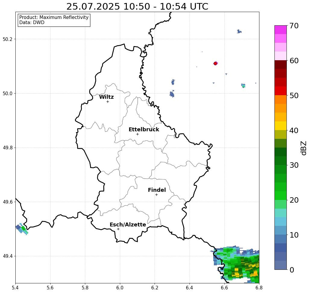Click the latitude axis label 50.0
Viewport: 310px width, 293px height.
click(x=8, y=93)
